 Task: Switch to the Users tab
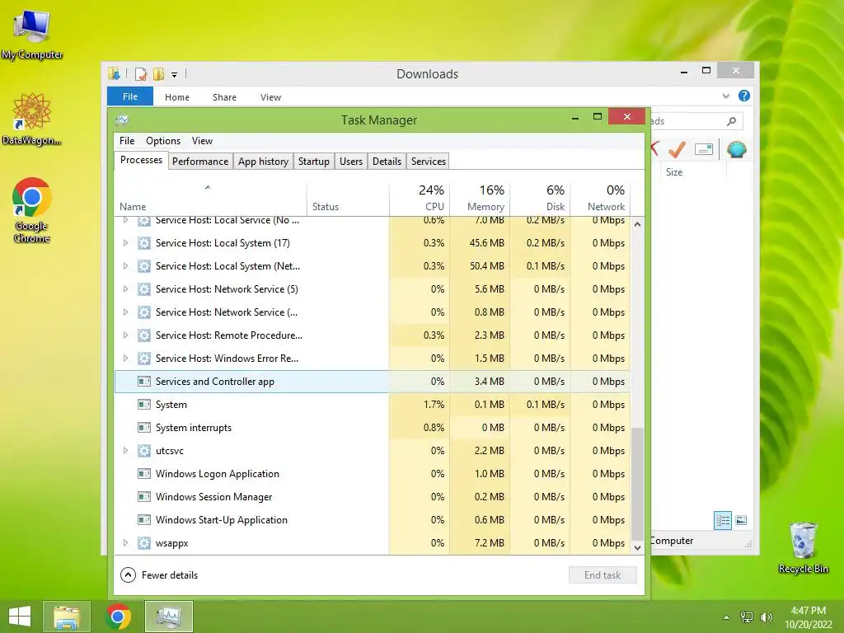[x=351, y=162]
